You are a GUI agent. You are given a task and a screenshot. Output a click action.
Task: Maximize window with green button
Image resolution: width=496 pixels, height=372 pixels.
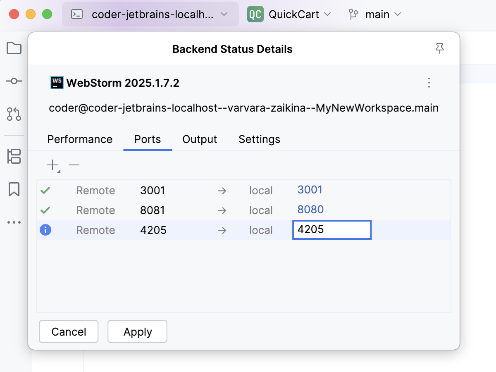click(47, 14)
